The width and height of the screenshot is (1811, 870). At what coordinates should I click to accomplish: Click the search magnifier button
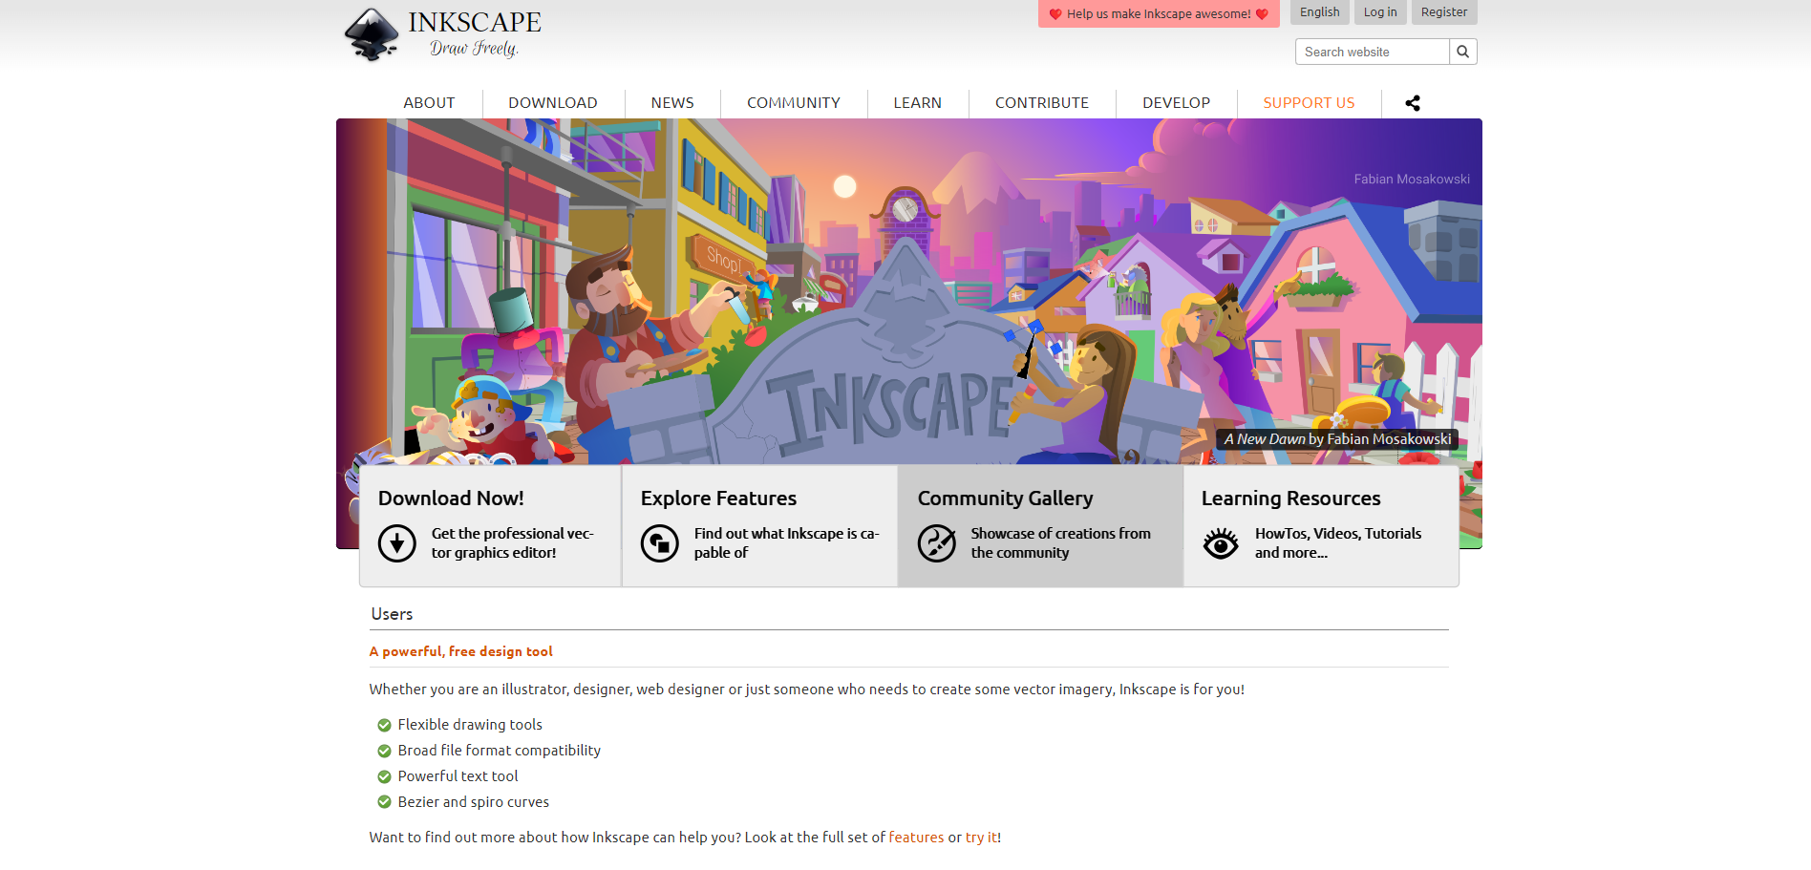pos(1462,52)
